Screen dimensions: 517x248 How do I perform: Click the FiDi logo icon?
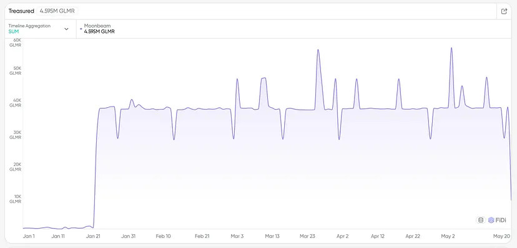pyautogui.click(x=491, y=220)
